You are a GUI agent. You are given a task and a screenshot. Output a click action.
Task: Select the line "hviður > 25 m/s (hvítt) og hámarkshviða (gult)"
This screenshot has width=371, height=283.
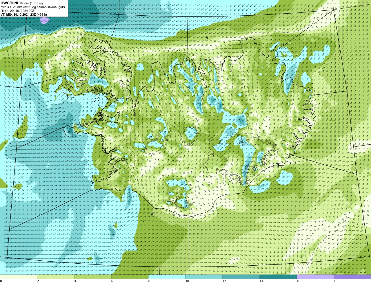[x=33, y=7]
